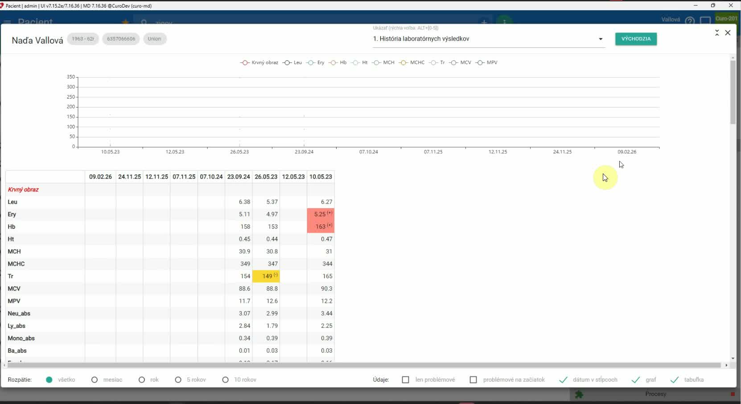
Task: Close the lab results dialog
Action: 728,33
